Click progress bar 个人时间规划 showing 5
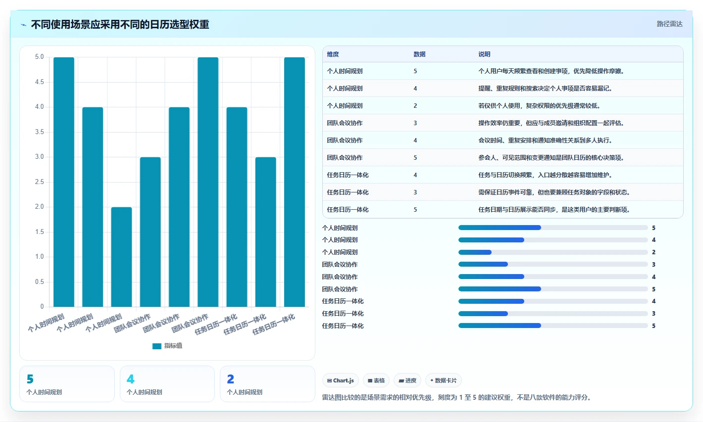703x422 pixels. pos(553,228)
